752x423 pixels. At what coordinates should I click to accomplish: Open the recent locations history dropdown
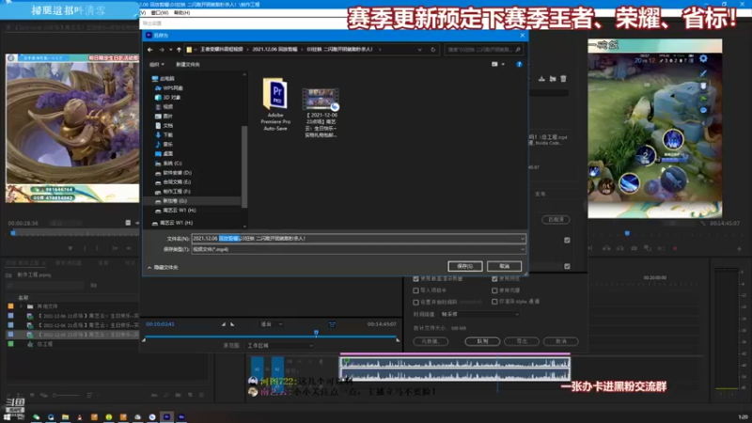tap(170, 50)
